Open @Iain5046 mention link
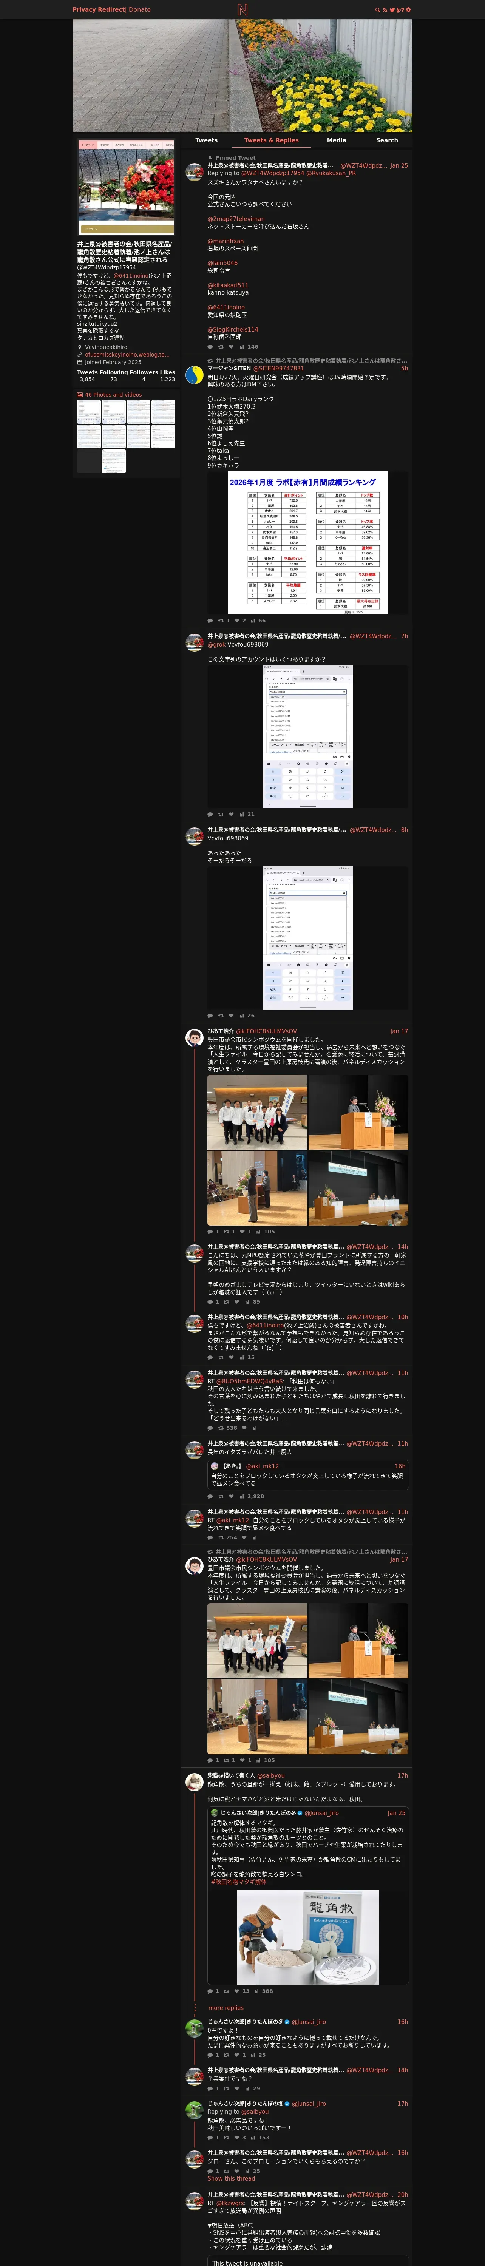The width and height of the screenshot is (485, 2266). point(223,263)
